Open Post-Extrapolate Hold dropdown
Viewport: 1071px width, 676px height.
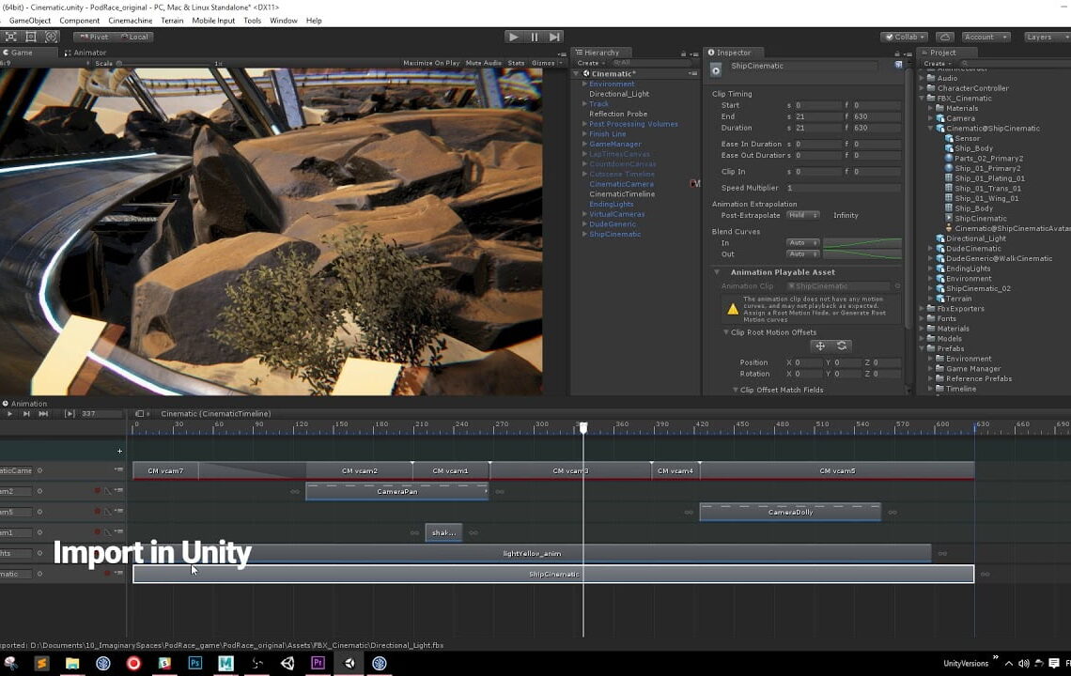(802, 215)
